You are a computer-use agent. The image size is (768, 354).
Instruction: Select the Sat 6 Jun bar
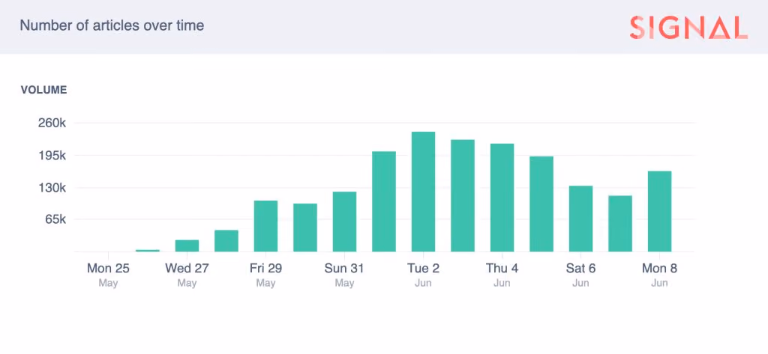click(581, 219)
